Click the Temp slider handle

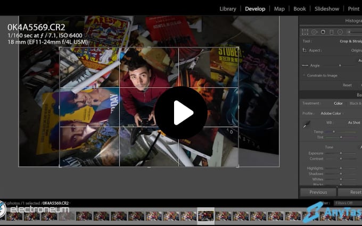(x=333, y=132)
